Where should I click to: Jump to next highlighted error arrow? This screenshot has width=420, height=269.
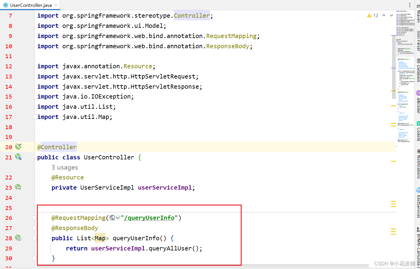[392, 15]
